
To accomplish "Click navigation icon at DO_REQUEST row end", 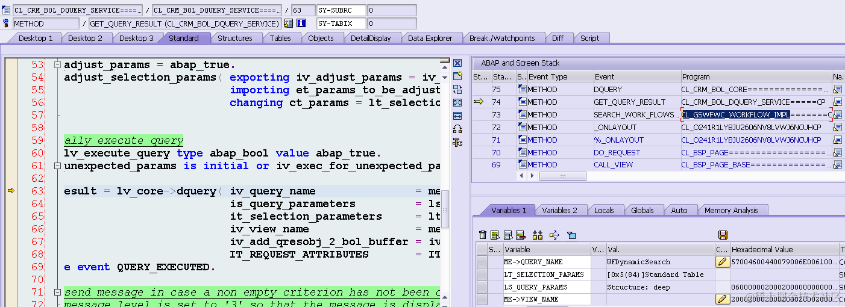I will tap(838, 153).
